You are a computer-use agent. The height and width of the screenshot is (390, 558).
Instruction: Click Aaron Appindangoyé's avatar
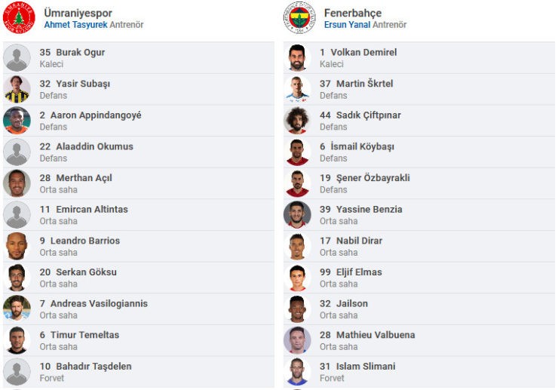tap(17, 121)
